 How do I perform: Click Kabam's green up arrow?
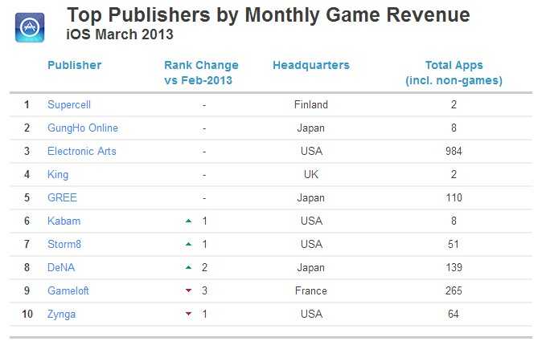[188, 221]
